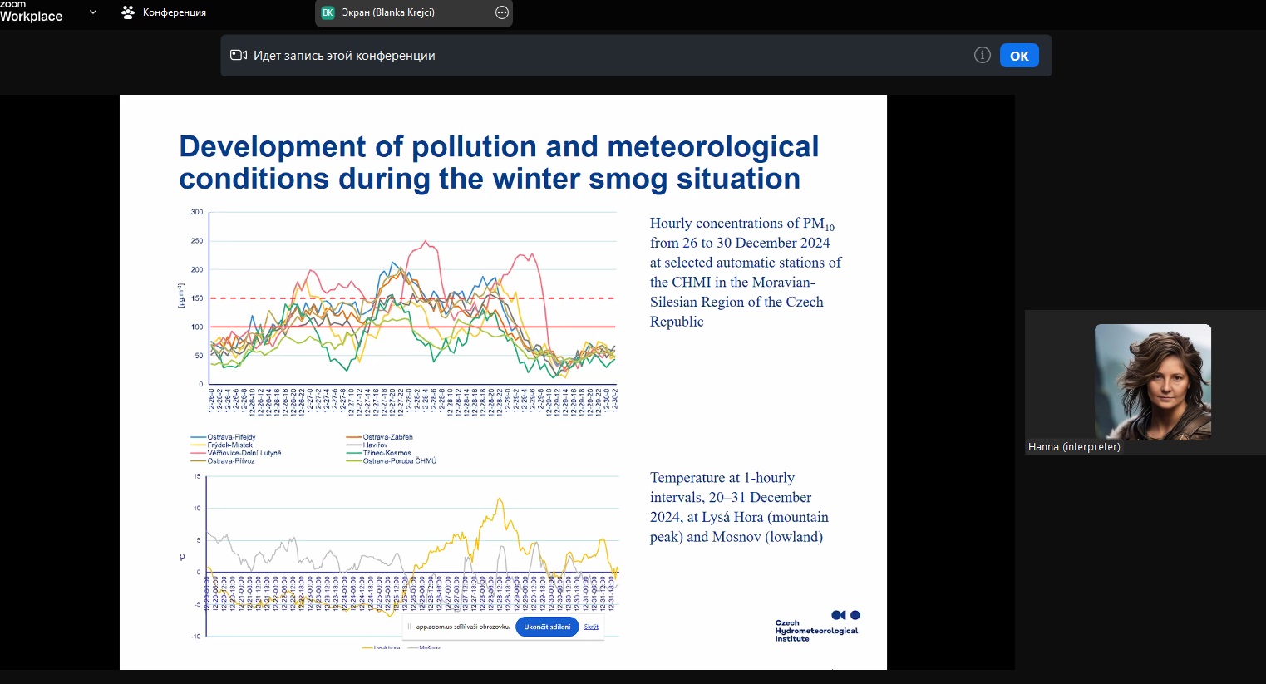Click the recording camera icon in the banner
This screenshot has width=1266, height=684.
coord(239,56)
